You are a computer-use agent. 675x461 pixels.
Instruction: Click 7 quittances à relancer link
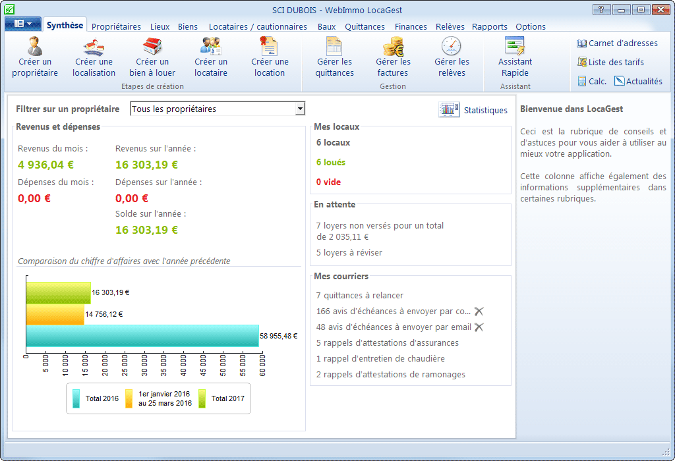pyautogui.click(x=359, y=296)
